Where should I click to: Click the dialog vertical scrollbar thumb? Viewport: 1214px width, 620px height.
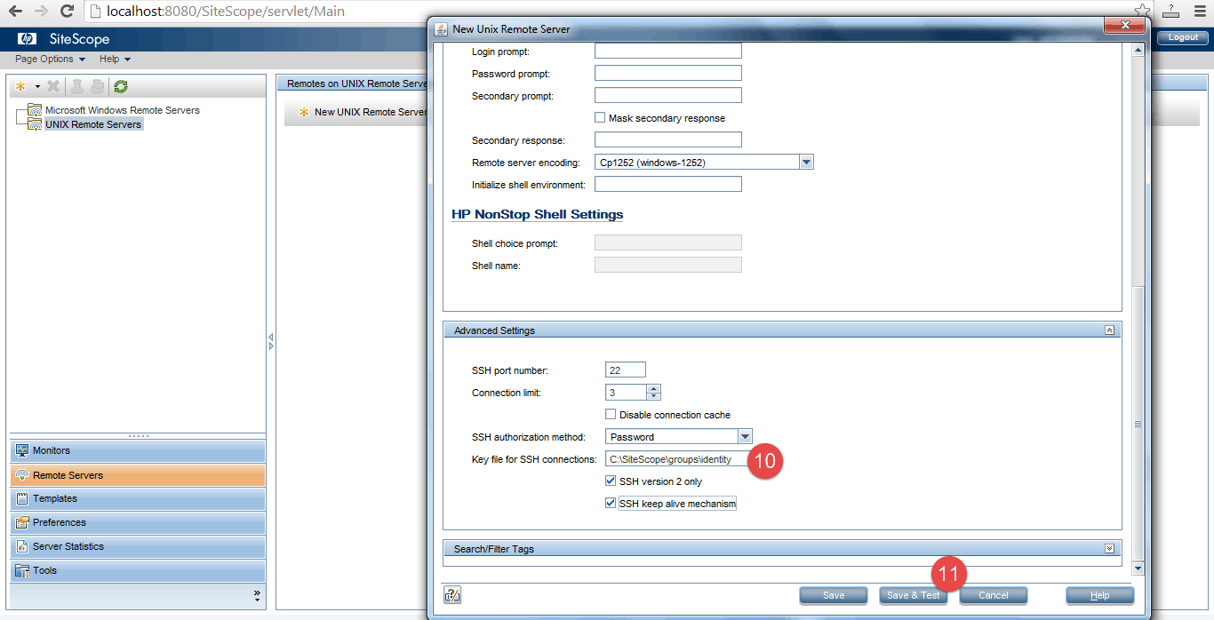point(1138,424)
